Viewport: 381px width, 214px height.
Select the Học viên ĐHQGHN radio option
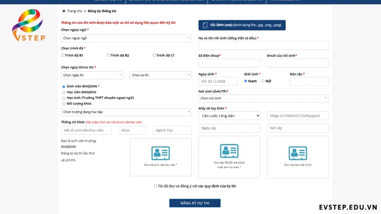tap(63, 92)
